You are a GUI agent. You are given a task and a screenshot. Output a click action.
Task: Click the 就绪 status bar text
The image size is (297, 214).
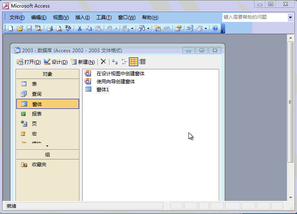click(12, 206)
